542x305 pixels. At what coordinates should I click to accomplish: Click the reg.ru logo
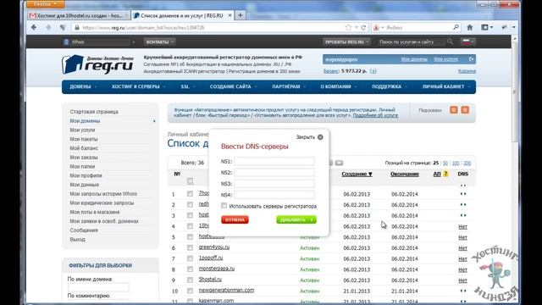97,64
